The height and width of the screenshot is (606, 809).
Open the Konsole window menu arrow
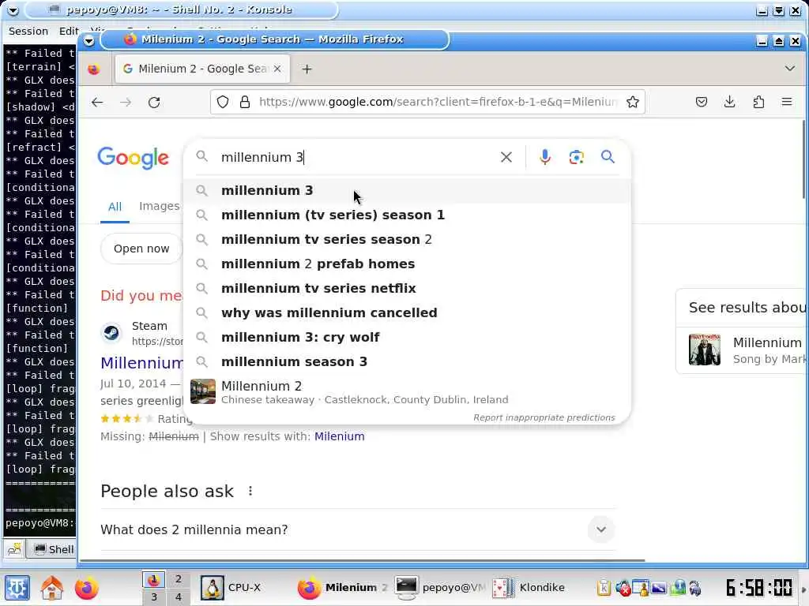(x=13, y=10)
